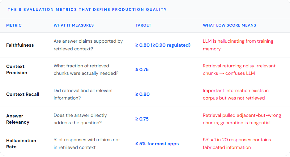Click the TARGET column header
The height and width of the screenshot is (157, 290).
tap(143, 25)
